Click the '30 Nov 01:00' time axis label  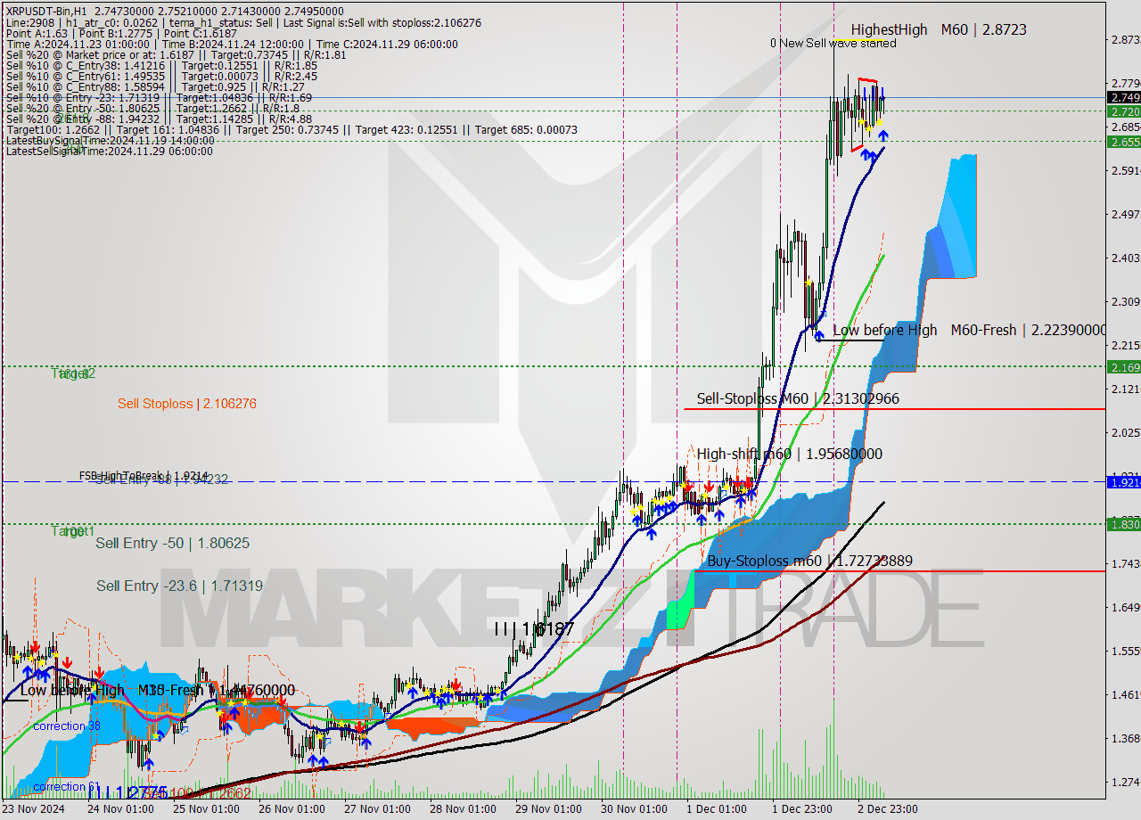[634, 809]
